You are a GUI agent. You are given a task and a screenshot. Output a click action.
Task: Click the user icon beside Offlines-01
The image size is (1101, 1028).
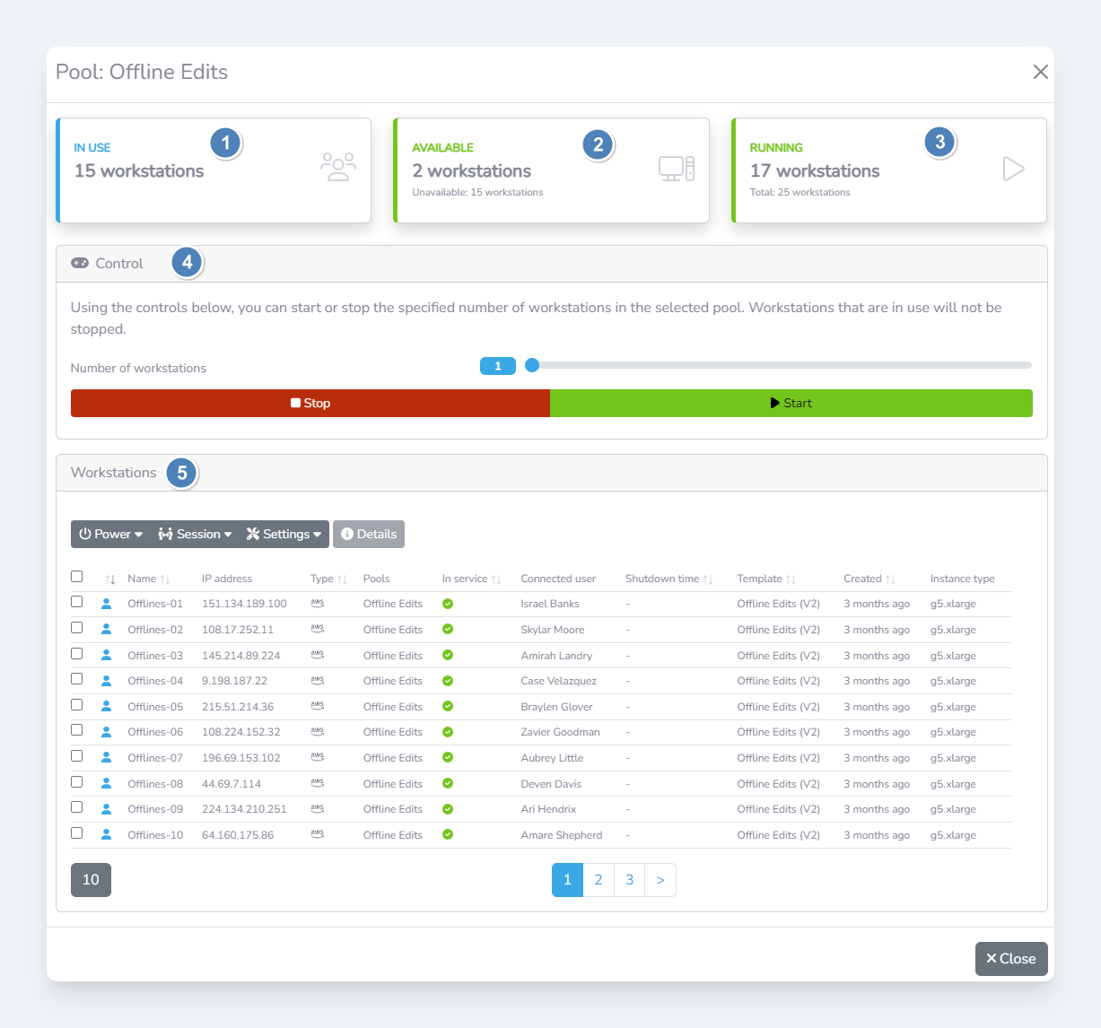[x=107, y=604]
